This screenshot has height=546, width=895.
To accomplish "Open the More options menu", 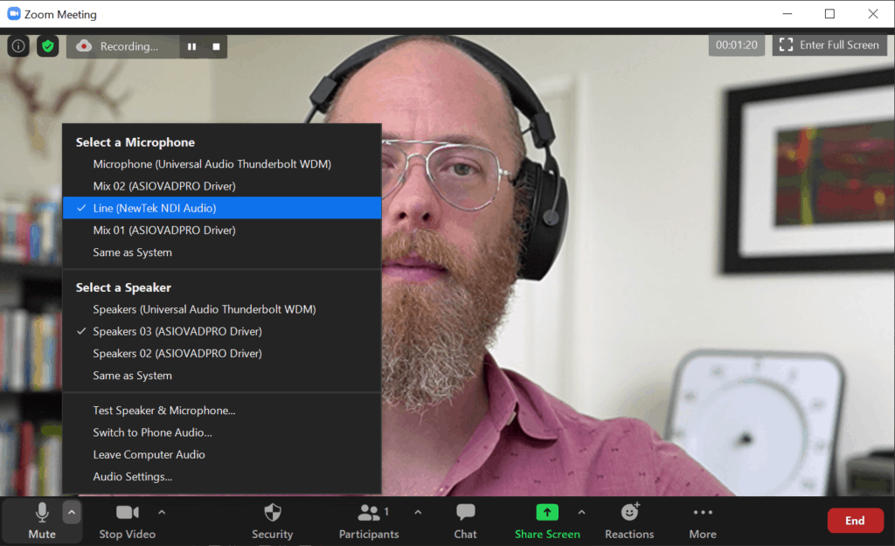I will pos(703,521).
